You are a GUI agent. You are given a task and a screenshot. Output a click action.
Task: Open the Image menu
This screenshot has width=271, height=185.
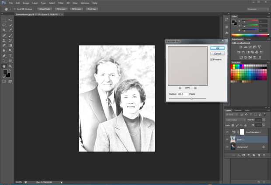(26, 3)
